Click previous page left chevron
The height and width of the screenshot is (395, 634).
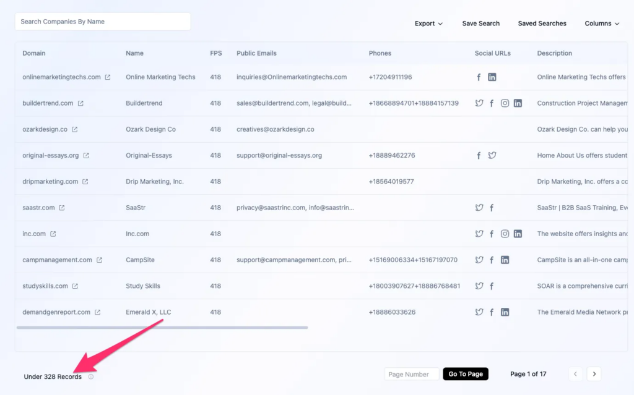click(575, 374)
